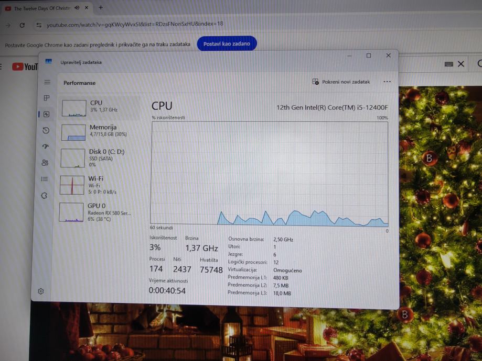Image resolution: width=482 pixels, height=361 pixels.
Task: Open the Processes page icon in sidebar
Action: (x=47, y=98)
